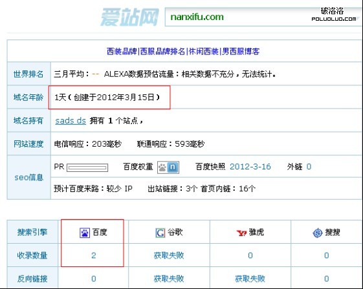Open Google 获取失败 link in 反向链接 row
This screenshot has width=363, height=289.
click(169, 279)
